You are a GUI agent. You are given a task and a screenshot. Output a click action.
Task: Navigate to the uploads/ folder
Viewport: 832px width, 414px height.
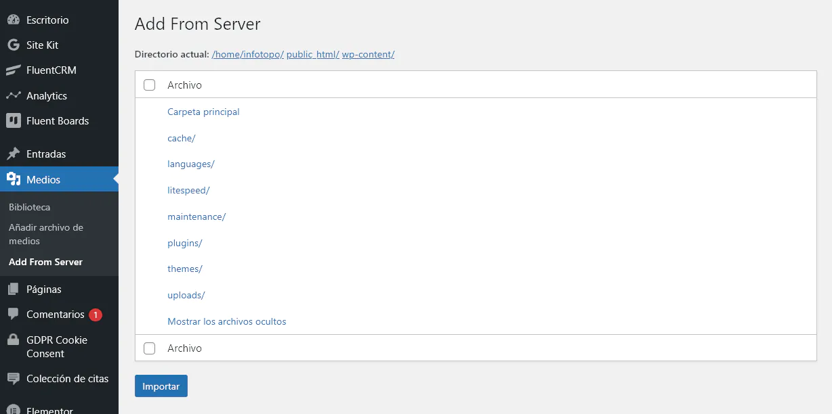click(x=186, y=295)
